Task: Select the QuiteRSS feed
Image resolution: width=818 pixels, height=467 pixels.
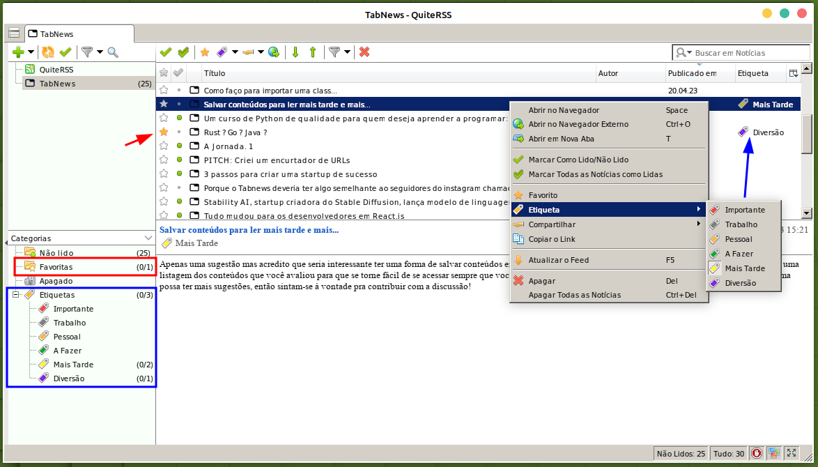Action: click(56, 70)
